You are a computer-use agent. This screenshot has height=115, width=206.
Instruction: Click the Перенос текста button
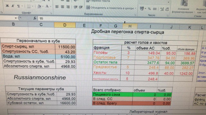[98, 1]
